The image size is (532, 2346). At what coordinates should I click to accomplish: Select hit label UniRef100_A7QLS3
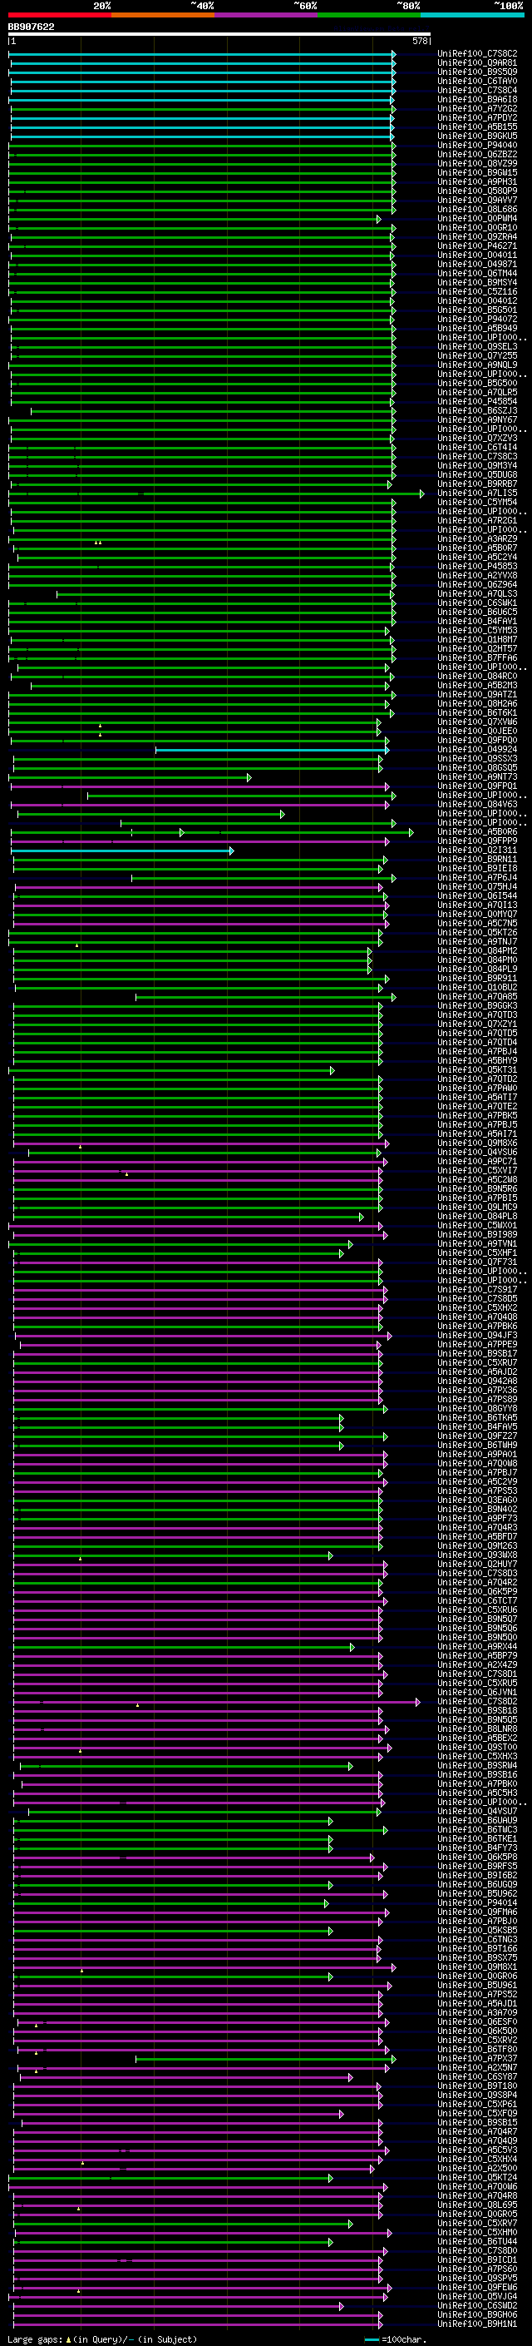[477, 594]
